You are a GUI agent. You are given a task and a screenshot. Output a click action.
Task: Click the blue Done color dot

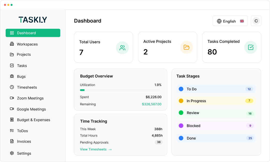coord(181,138)
